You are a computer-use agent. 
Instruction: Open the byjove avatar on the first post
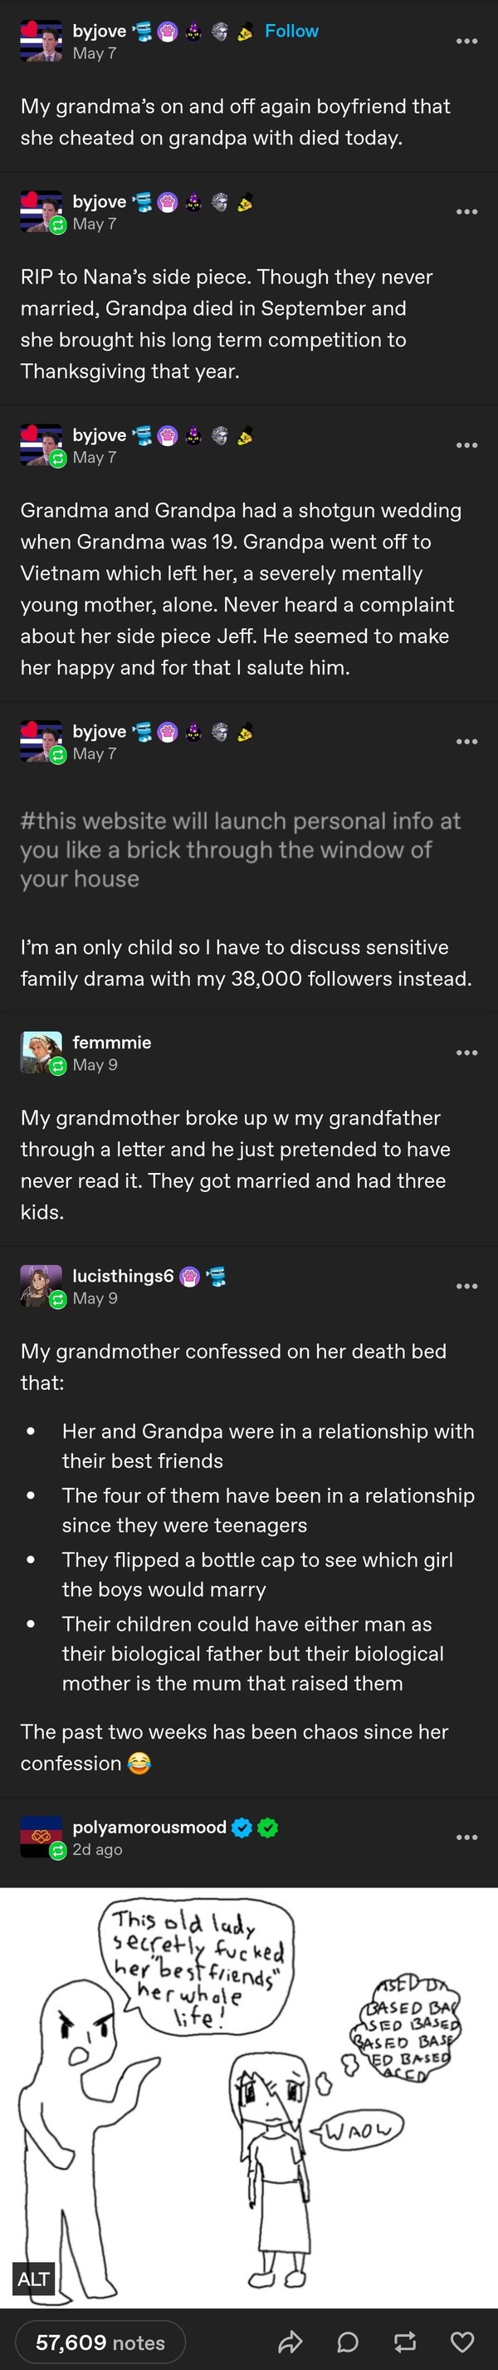click(41, 41)
